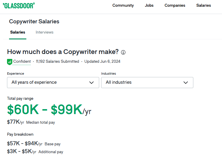This screenshot has width=222, height=159.
Task: Click the $3K - $5K additional pay value
Action: [x=22, y=151]
